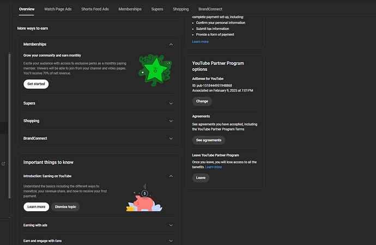Click 'Grow your community and earn monthly' text
Viewport: 376px width, 245px height.
(x=52, y=56)
